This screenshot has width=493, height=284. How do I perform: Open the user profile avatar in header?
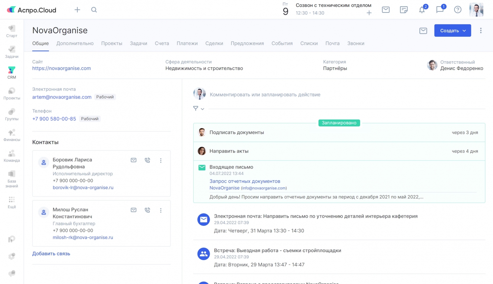pyautogui.click(x=476, y=10)
